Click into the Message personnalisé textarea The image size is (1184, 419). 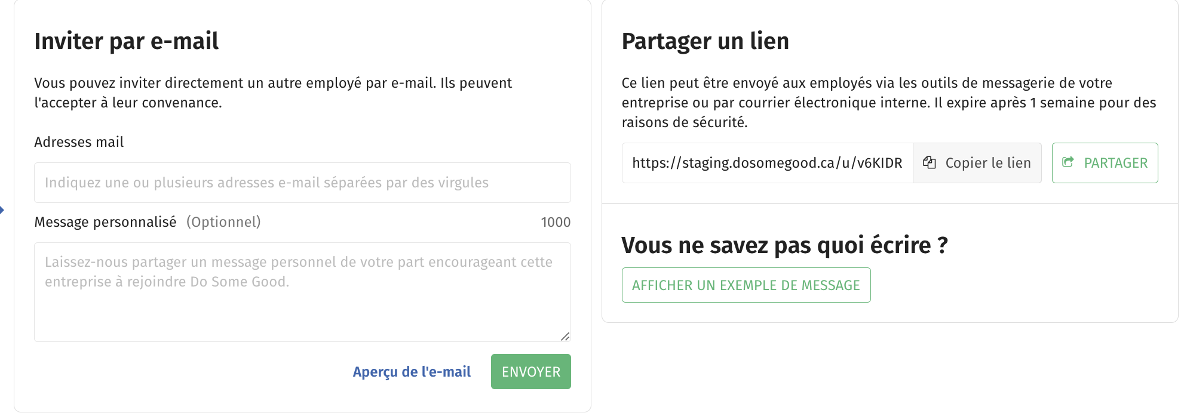(x=302, y=292)
